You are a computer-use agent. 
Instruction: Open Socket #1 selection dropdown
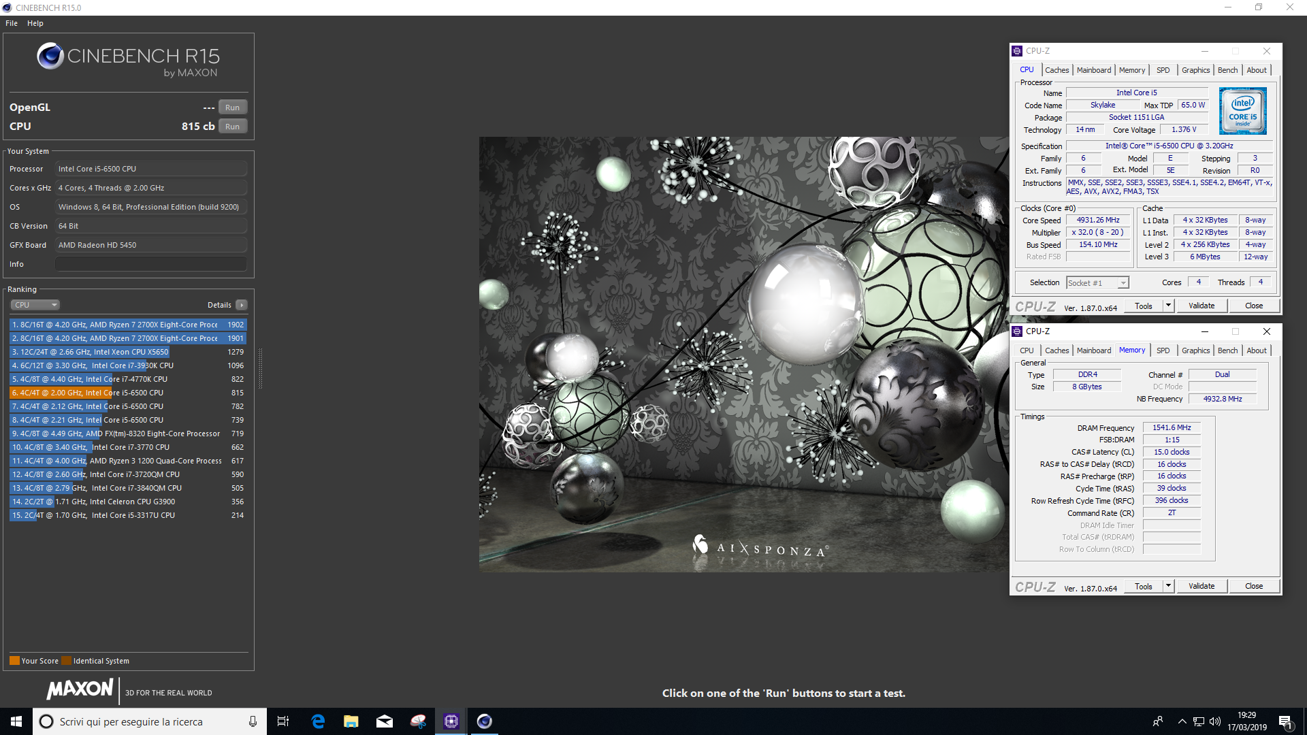[x=1097, y=282]
